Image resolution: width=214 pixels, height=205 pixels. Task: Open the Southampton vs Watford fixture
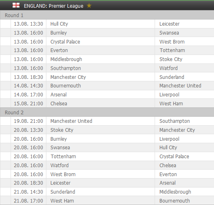(x=107, y=68)
